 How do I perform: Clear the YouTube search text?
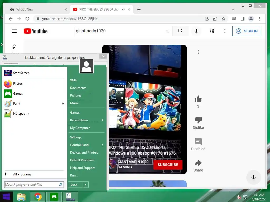click(x=167, y=31)
